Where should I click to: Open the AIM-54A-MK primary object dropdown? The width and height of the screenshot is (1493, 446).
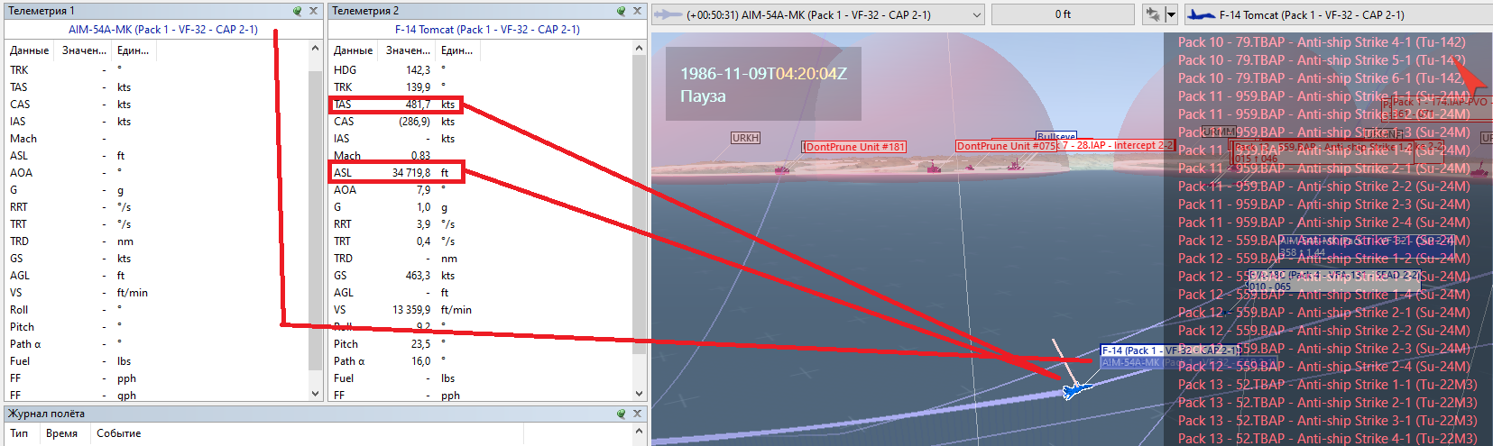click(977, 14)
